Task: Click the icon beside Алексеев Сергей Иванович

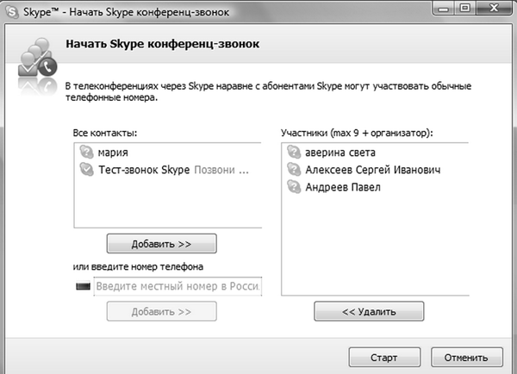Action: [291, 171]
